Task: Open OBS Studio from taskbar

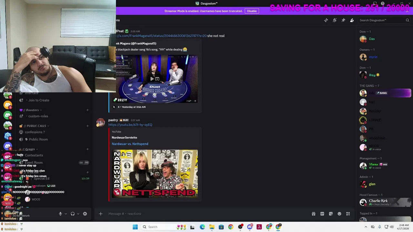Action: pyautogui.click(x=240, y=227)
